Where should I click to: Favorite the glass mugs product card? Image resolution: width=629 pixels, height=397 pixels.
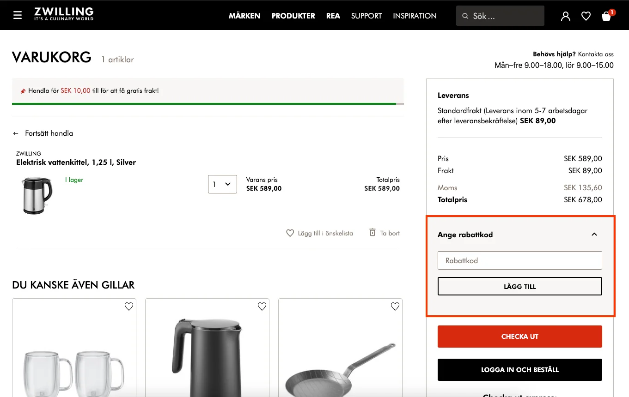point(129,307)
